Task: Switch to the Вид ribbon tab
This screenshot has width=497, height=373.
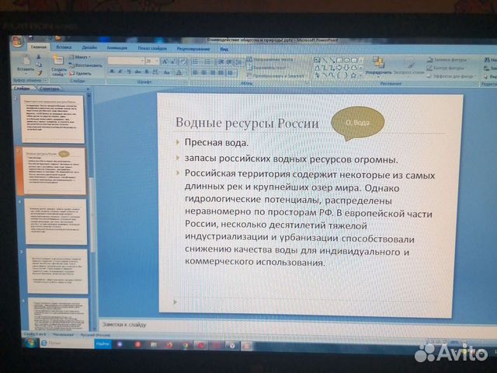Action: click(x=224, y=49)
